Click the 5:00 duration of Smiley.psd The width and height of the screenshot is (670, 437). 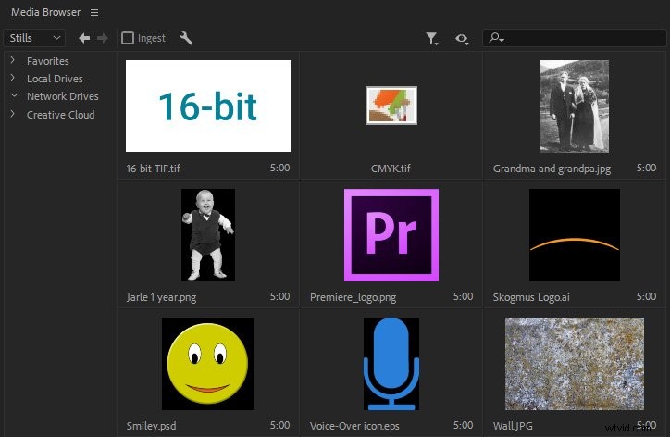(x=279, y=425)
